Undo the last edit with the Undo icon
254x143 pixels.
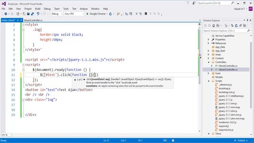pyautogui.click(x=38, y=14)
